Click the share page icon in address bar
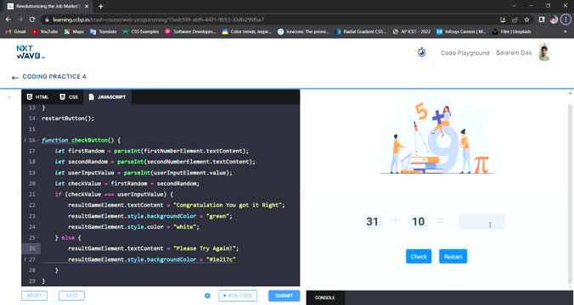The height and width of the screenshot is (305, 574). pyautogui.click(x=515, y=19)
